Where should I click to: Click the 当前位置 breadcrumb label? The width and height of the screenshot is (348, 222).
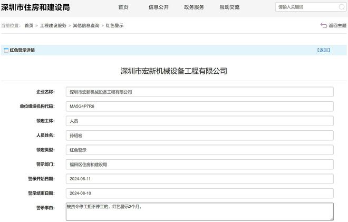11,25
